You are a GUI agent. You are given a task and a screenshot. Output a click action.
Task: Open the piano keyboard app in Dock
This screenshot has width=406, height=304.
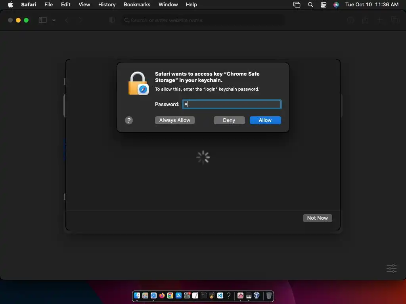(x=249, y=295)
